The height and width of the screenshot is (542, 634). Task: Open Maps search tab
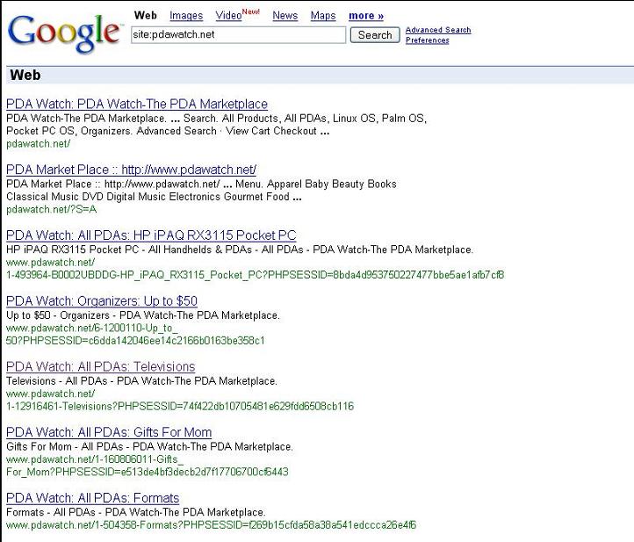pyautogui.click(x=323, y=15)
